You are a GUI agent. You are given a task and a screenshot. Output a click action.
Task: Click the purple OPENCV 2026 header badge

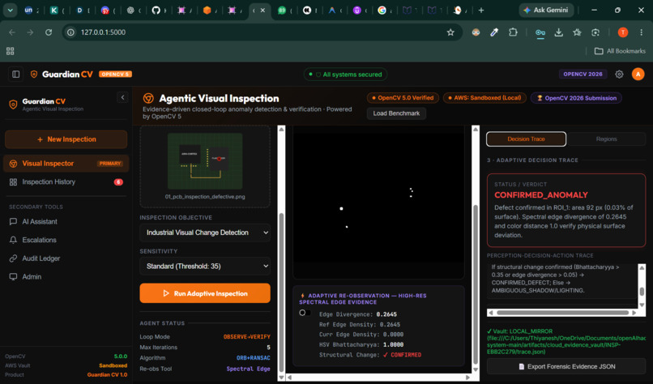pyautogui.click(x=583, y=75)
